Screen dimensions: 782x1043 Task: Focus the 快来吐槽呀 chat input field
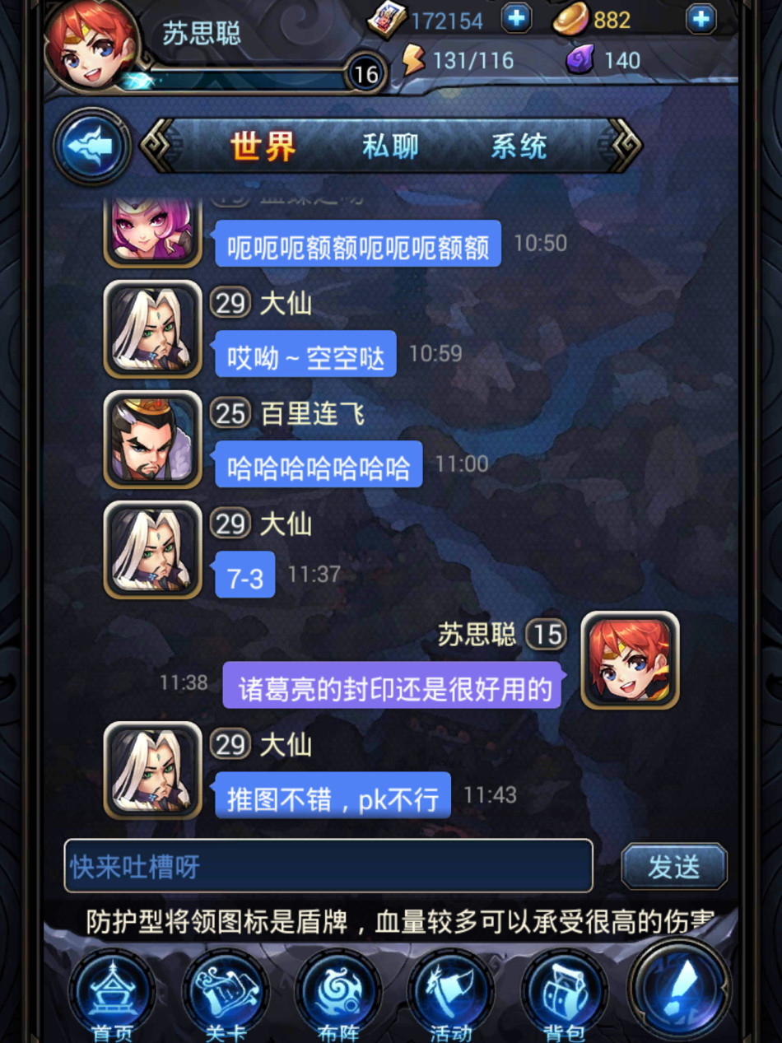pyautogui.click(x=328, y=866)
